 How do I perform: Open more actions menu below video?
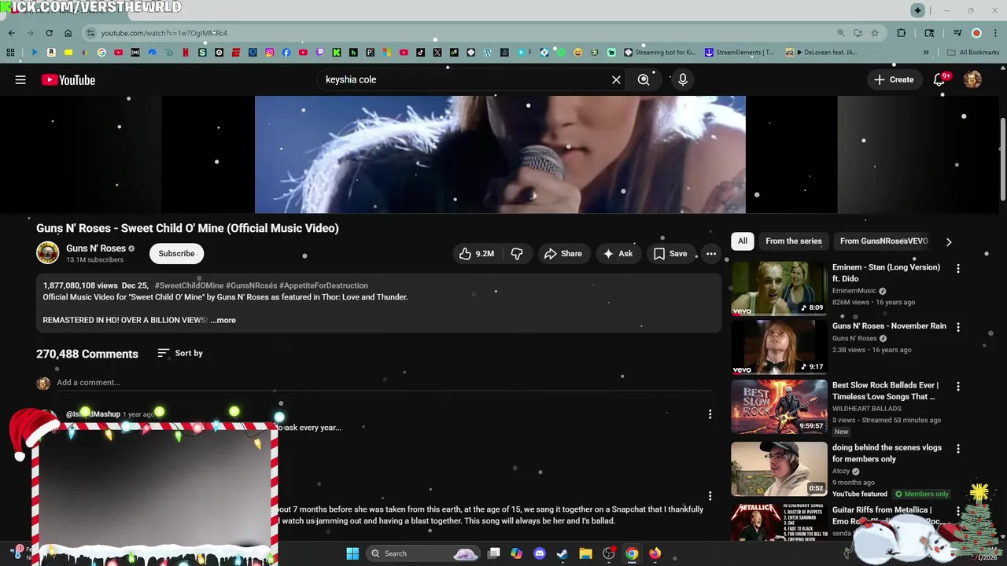(711, 253)
